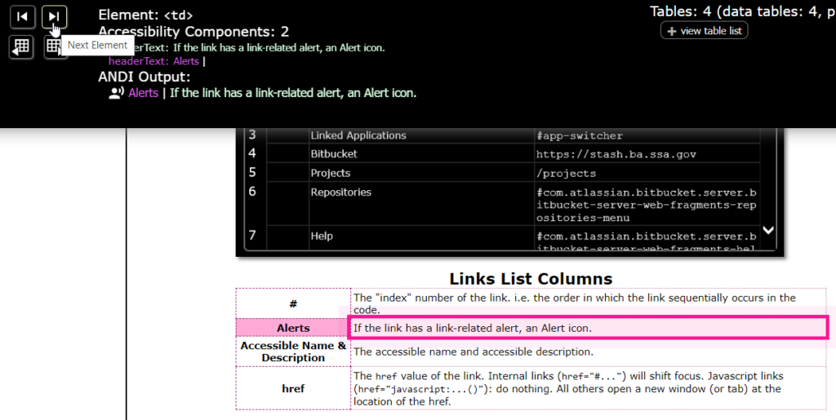
Task: Click the Repositories entry in links list
Action: click(x=340, y=192)
